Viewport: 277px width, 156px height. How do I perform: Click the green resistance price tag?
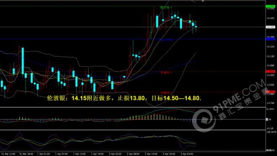[x=270, y=6]
